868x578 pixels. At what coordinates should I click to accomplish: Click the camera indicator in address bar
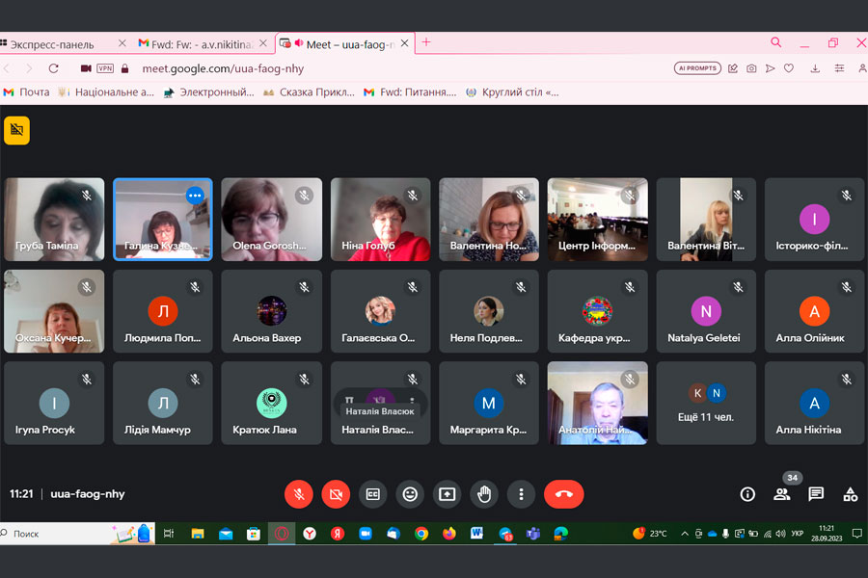(86, 68)
